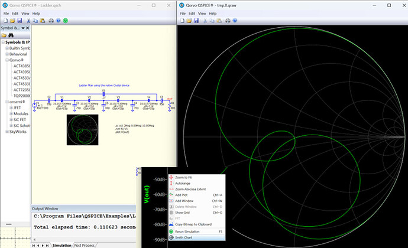Collapse the Symbols & IP tree root

coord(3,42)
